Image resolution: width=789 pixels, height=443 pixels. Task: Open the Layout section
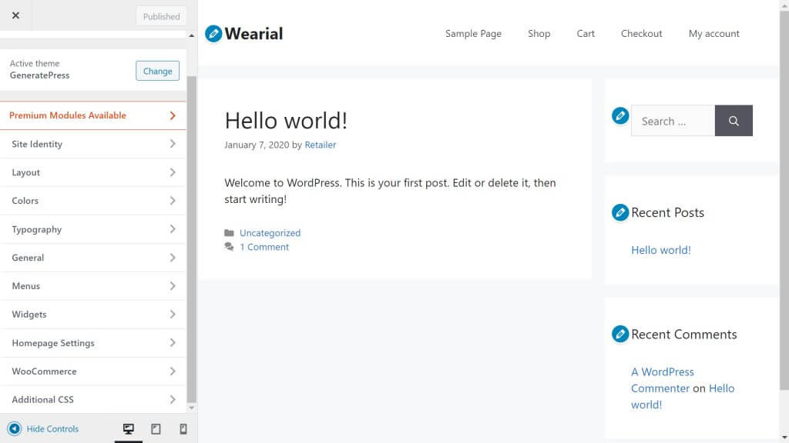click(x=93, y=172)
